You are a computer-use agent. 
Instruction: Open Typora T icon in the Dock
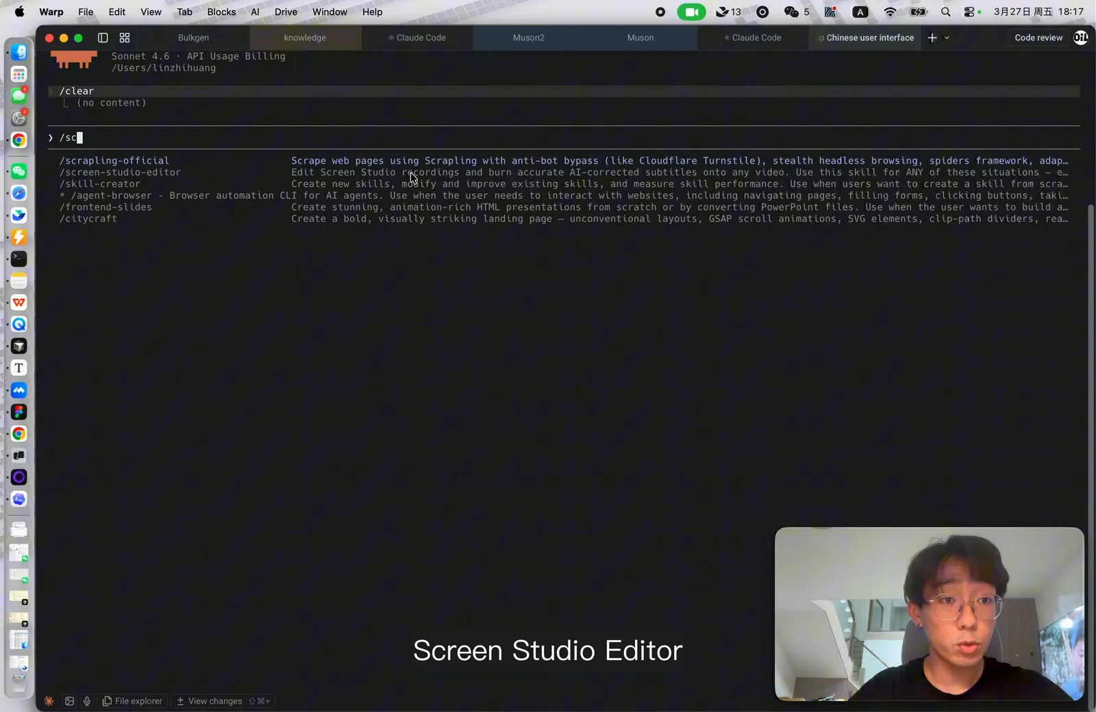[19, 368]
